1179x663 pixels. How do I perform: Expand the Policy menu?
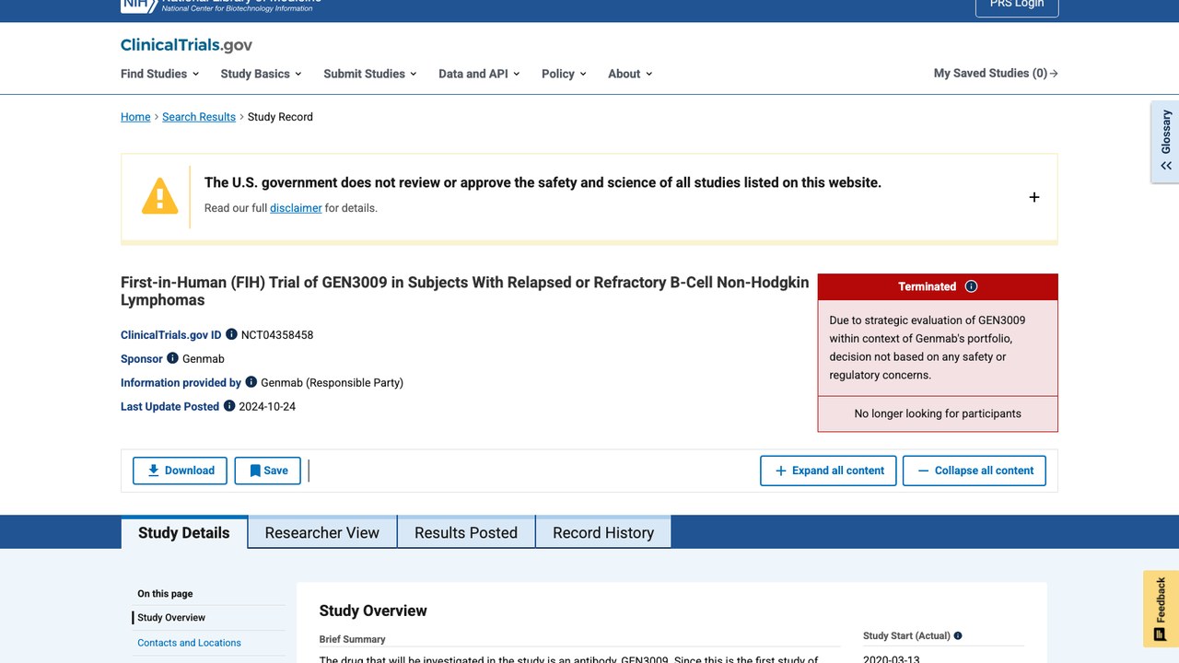(564, 74)
